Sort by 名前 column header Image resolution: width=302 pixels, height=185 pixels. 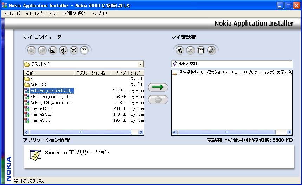pyautogui.click(x=49, y=73)
